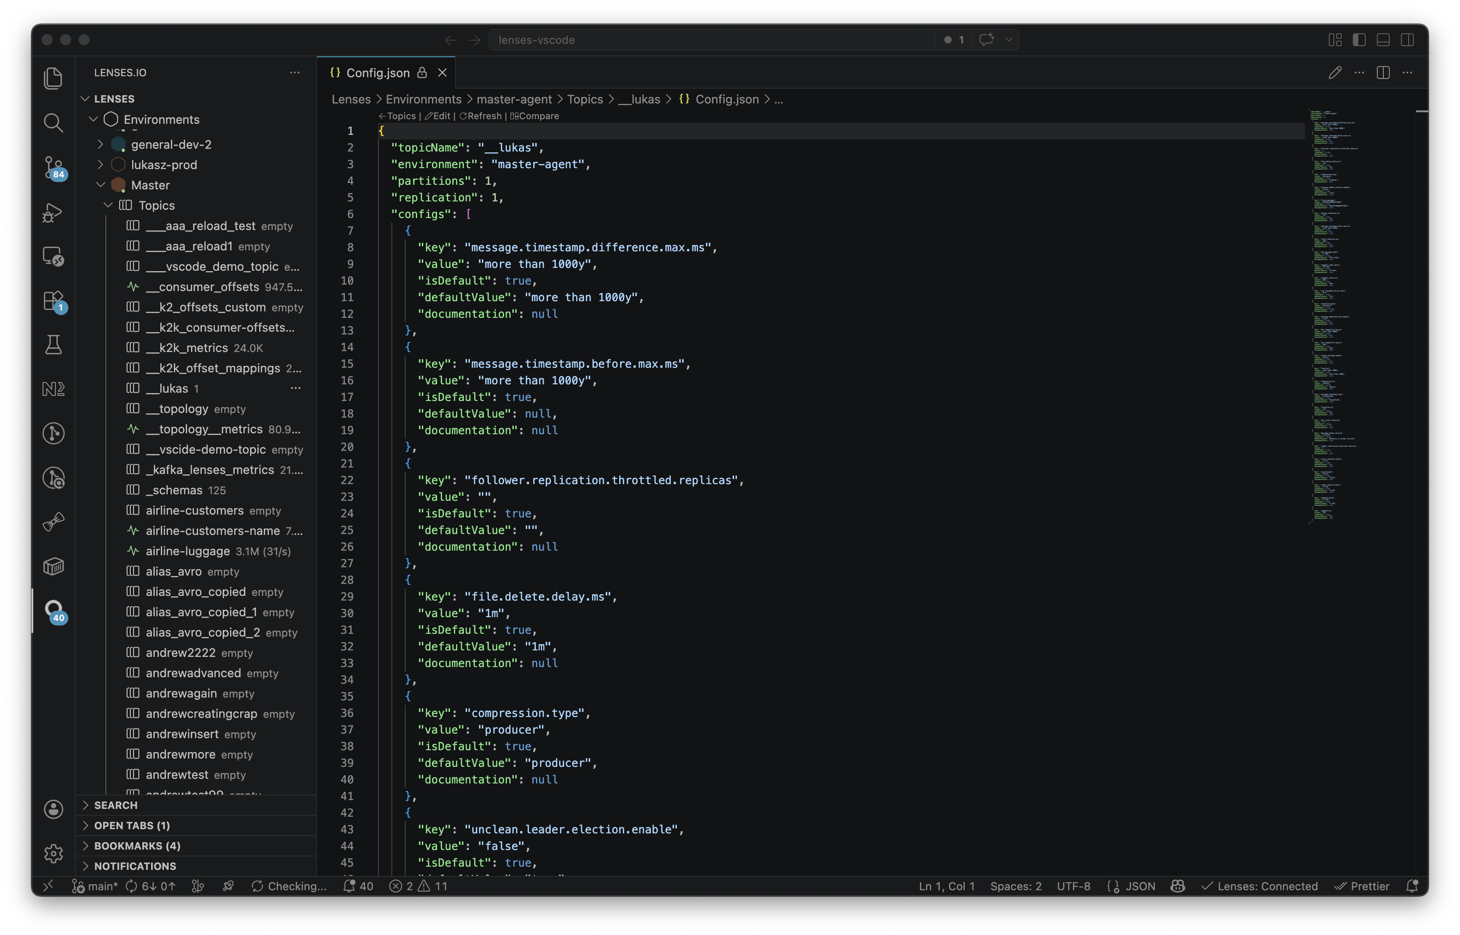Expand the lukasz-prod environment

100,164
